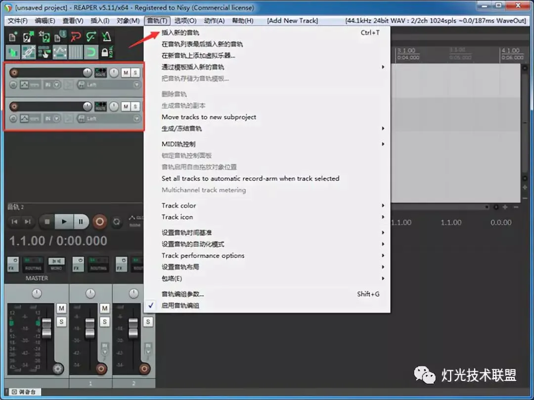Open the second track's Left input dropdown
Viewport: 534px width, 400px height.
109,119
